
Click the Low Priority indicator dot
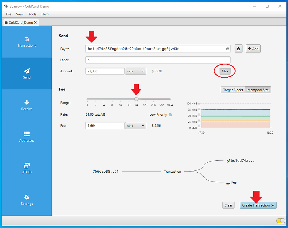[x=170, y=115]
